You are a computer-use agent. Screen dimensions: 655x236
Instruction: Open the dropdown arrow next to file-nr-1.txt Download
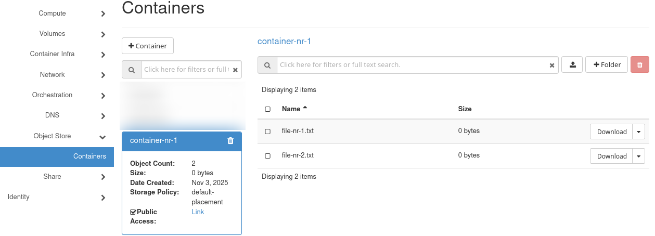[638, 132]
